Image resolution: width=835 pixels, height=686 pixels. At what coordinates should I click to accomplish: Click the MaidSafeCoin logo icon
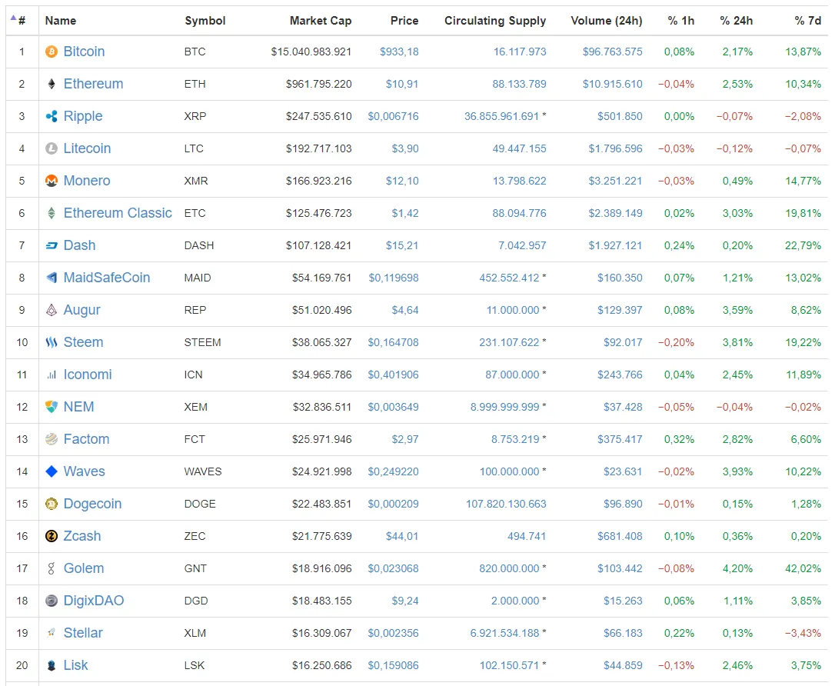51,278
